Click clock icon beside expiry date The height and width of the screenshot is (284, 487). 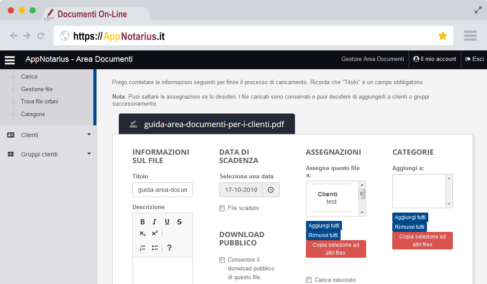point(270,190)
